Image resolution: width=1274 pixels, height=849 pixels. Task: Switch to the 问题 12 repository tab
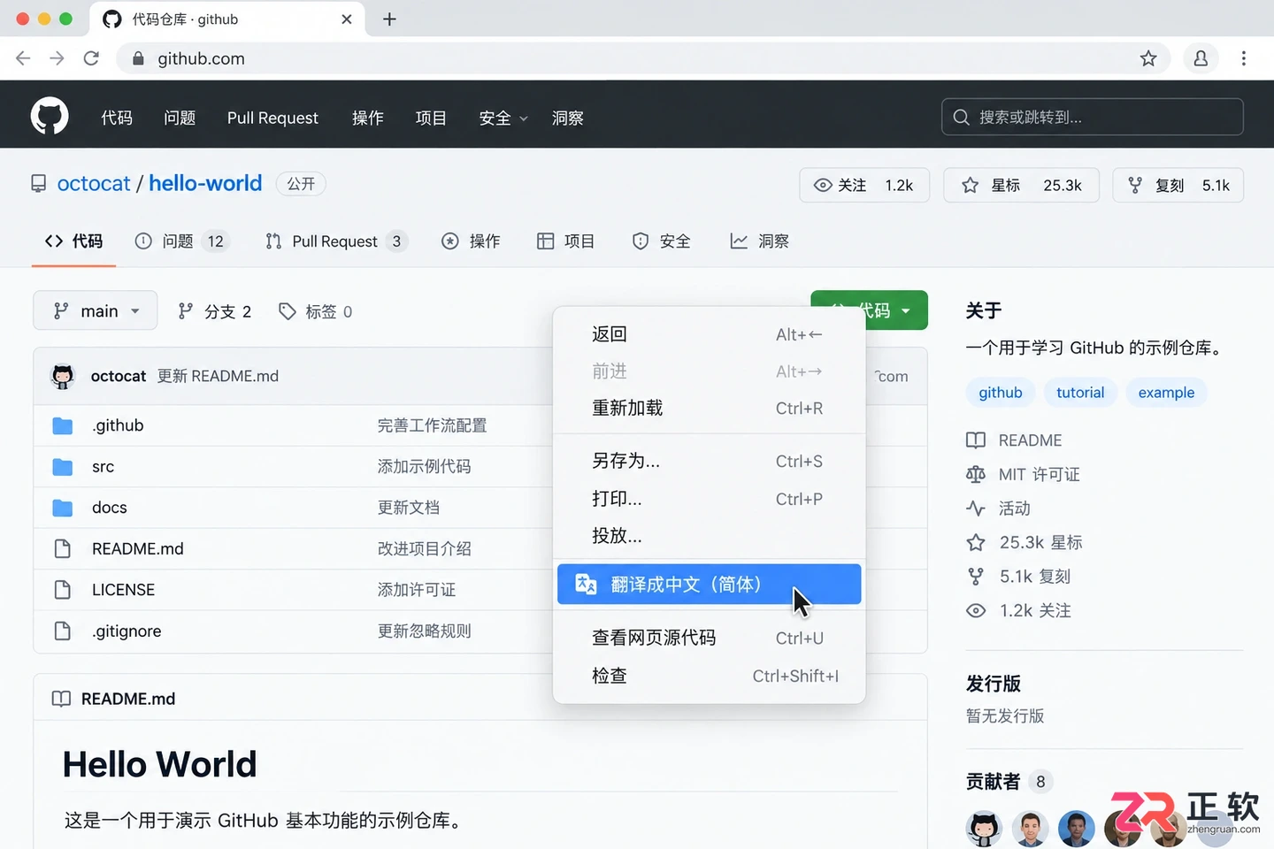pos(182,241)
